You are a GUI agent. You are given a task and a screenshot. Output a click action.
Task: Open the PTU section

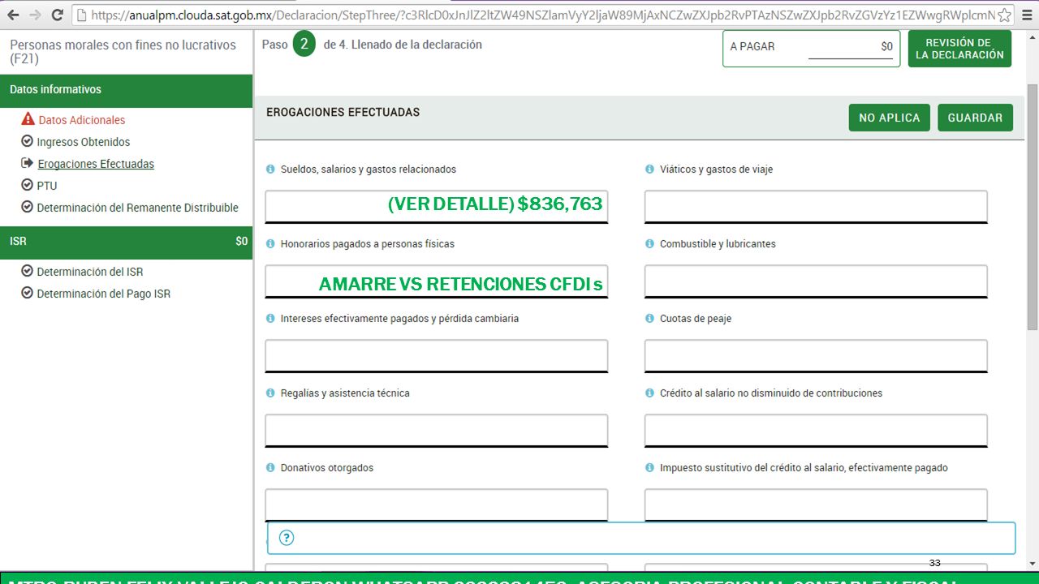point(47,186)
